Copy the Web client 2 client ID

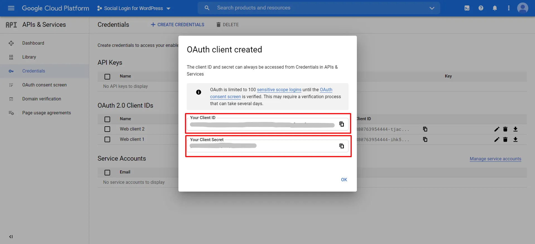425,129
